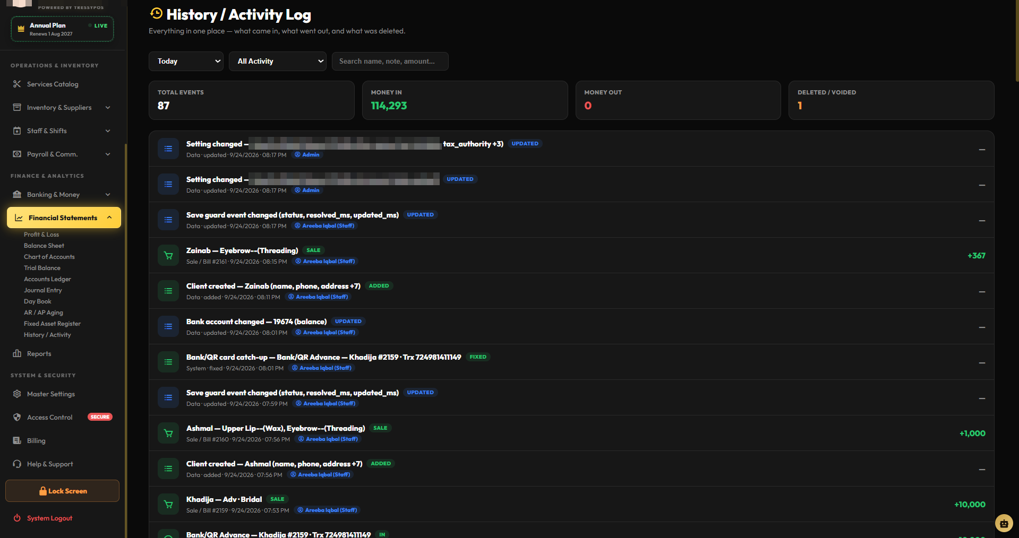Click the Banking & Money bank icon
Screen dimensions: 1019x538
coord(17,194)
